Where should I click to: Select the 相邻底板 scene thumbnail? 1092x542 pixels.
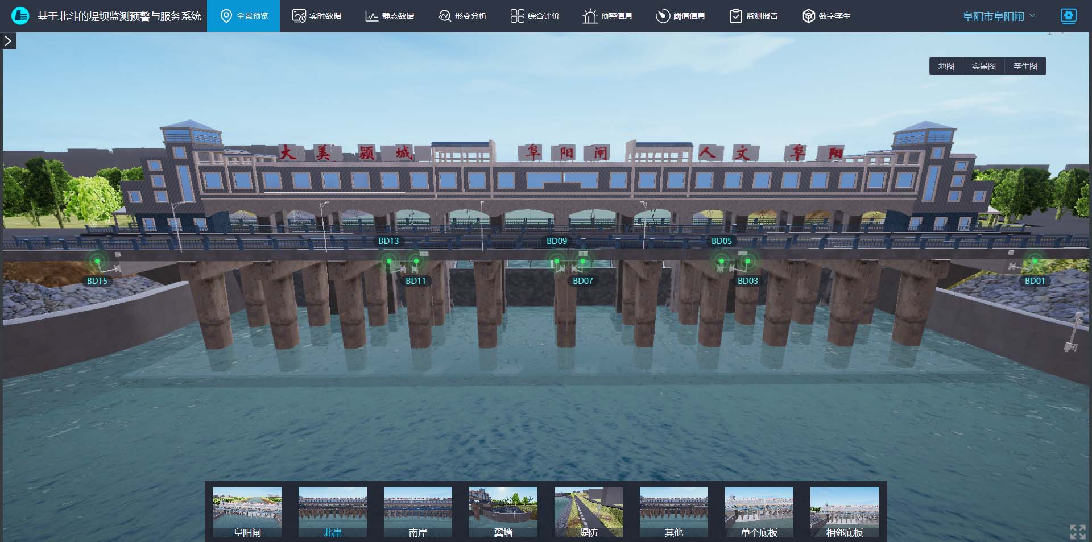844,512
